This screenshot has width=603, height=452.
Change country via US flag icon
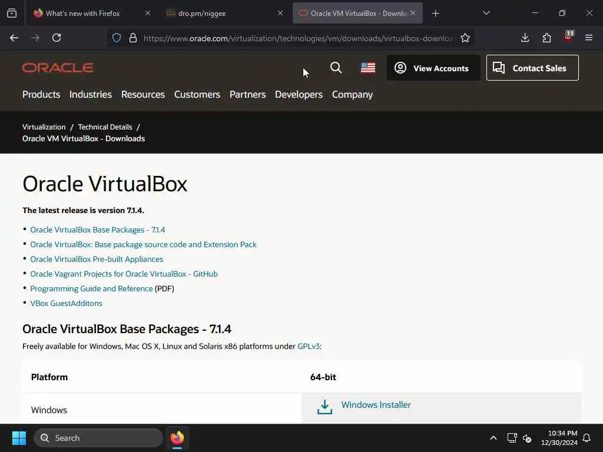[367, 68]
